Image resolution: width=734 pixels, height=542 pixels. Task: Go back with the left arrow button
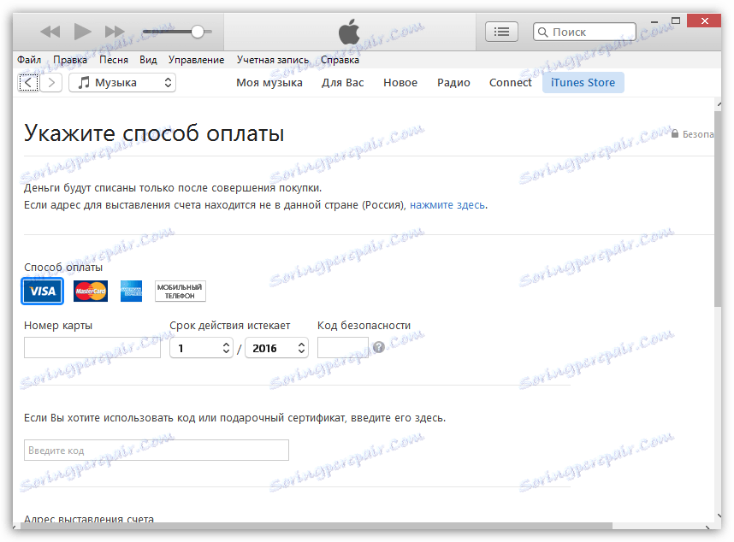click(28, 83)
